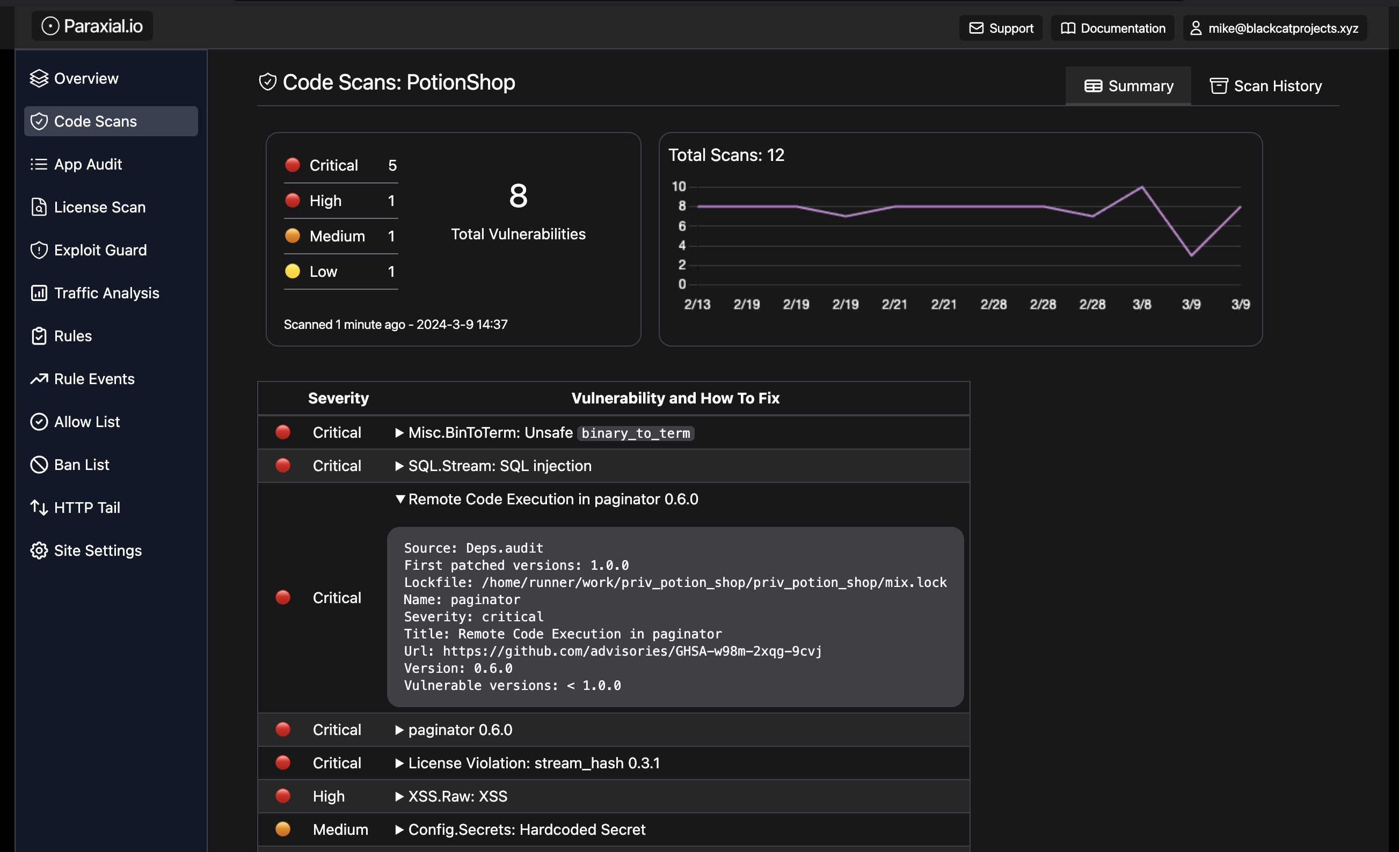The width and height of the screenshot is (1399, 852).
Task: Open Traffic Analysis section
Action: coord(111,293)
